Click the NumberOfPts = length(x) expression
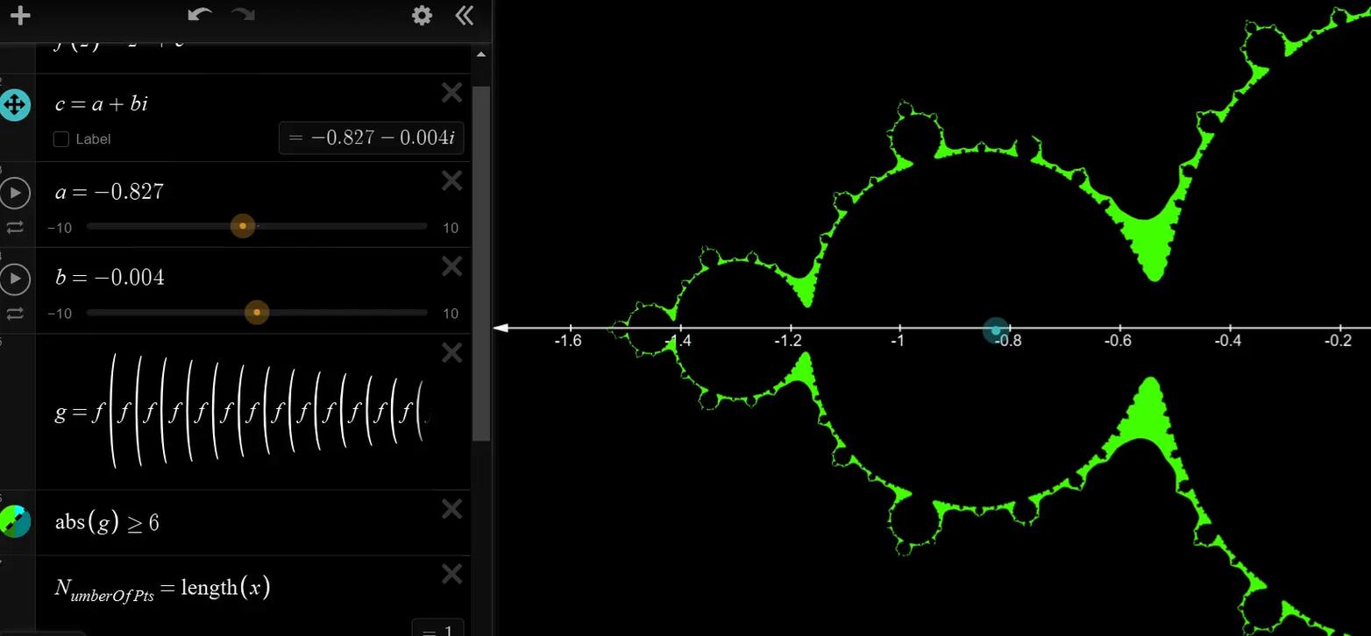The width and height of the screenshot is (1371, 636). pos(162,588)
